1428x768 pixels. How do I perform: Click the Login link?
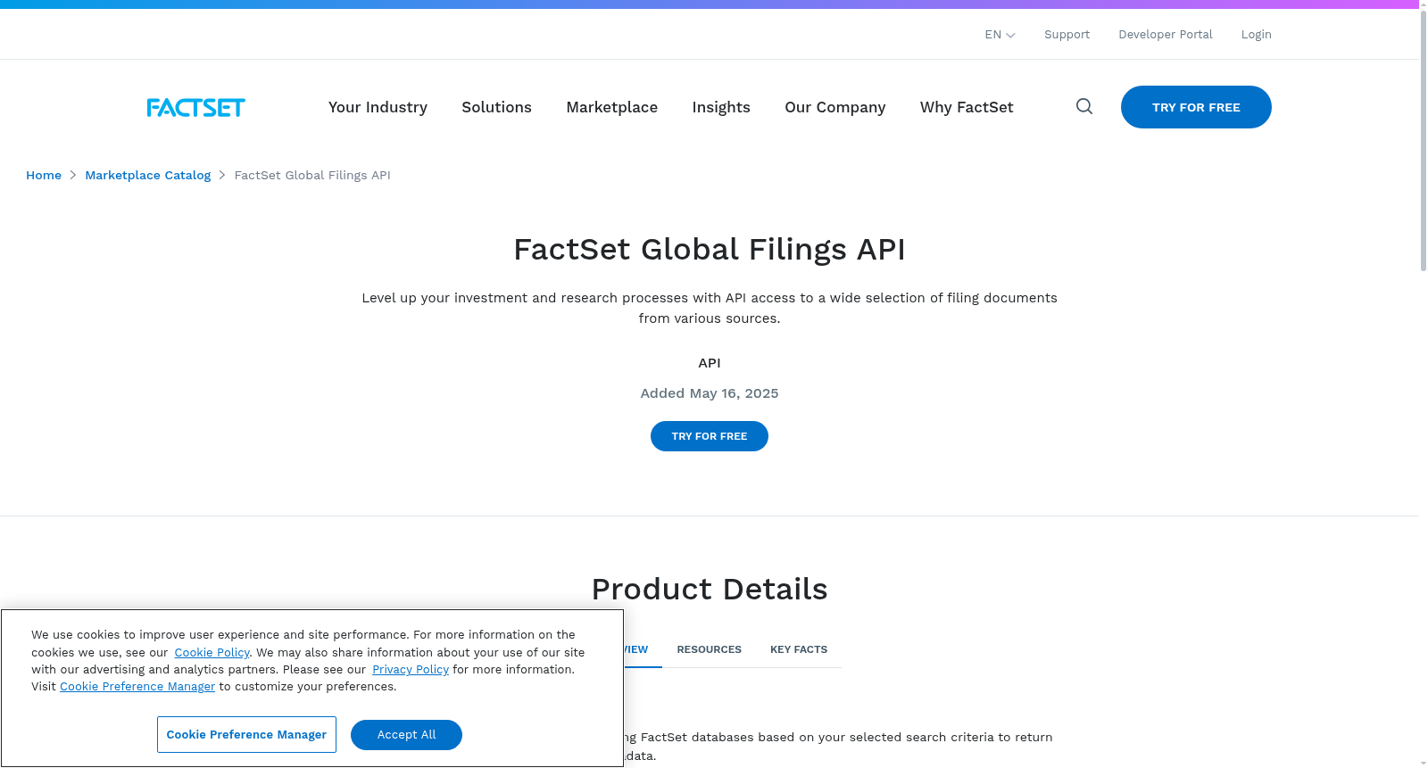click(x=1256, y=35)
